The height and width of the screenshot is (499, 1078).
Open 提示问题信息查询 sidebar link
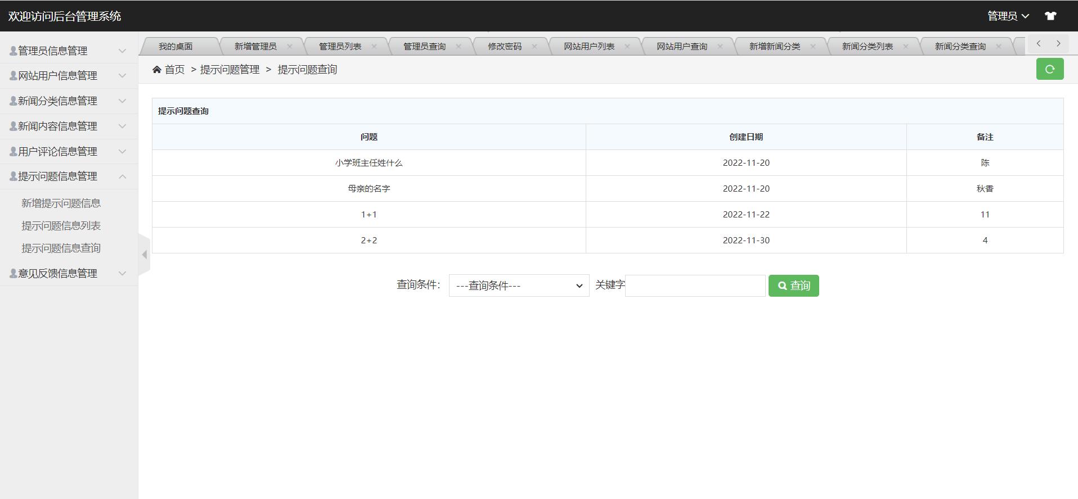pos(61,248)
